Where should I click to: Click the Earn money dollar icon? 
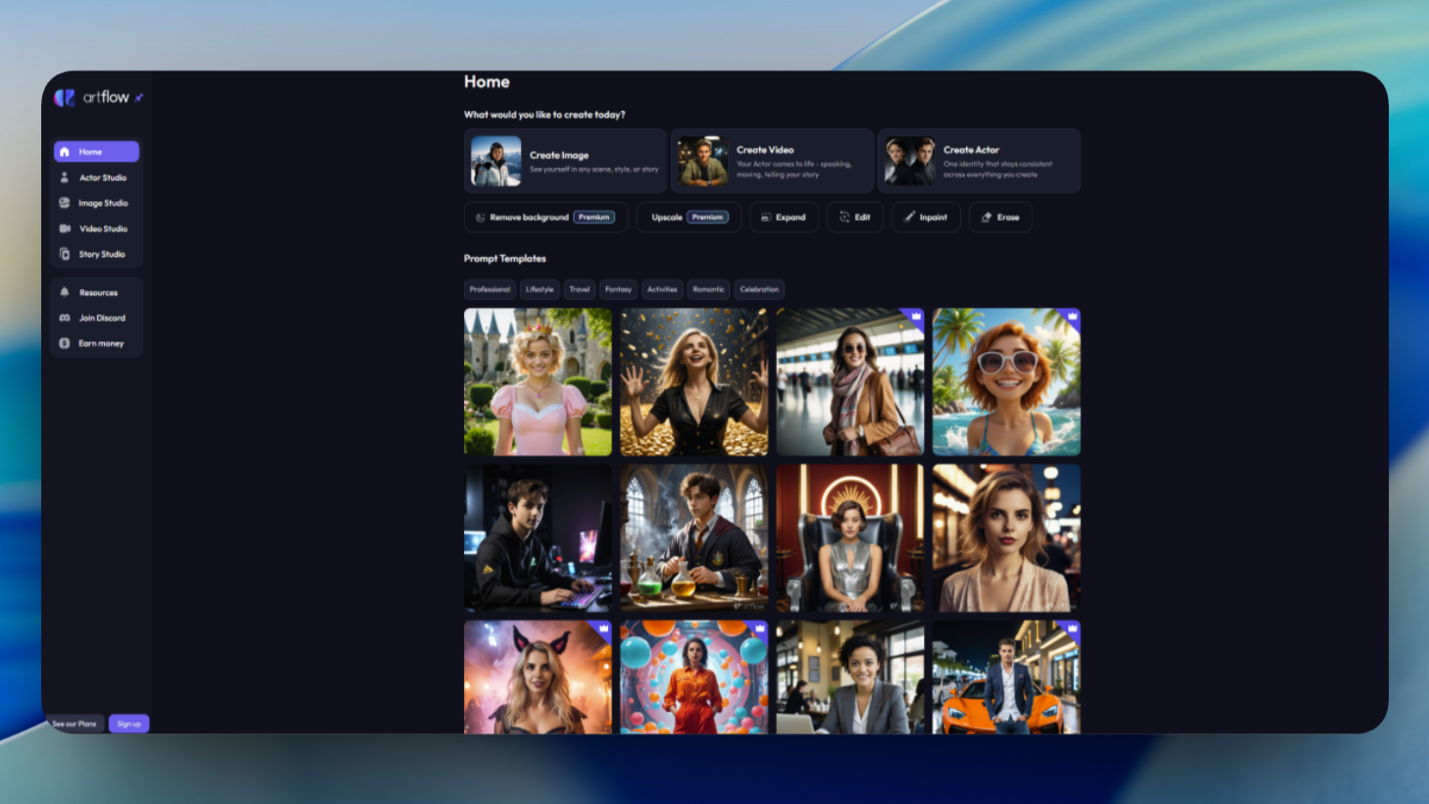[65, 343]
